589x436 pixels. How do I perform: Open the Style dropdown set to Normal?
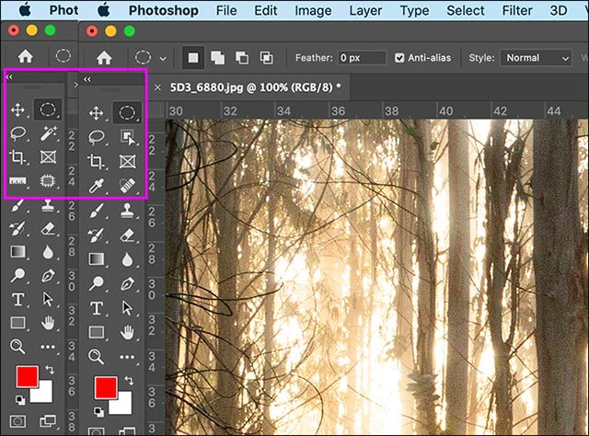[x=537, y=57]
